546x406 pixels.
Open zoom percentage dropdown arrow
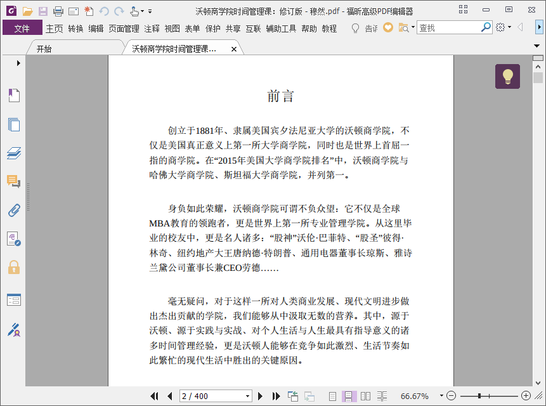pyautogui.click(x=441, y=396)
